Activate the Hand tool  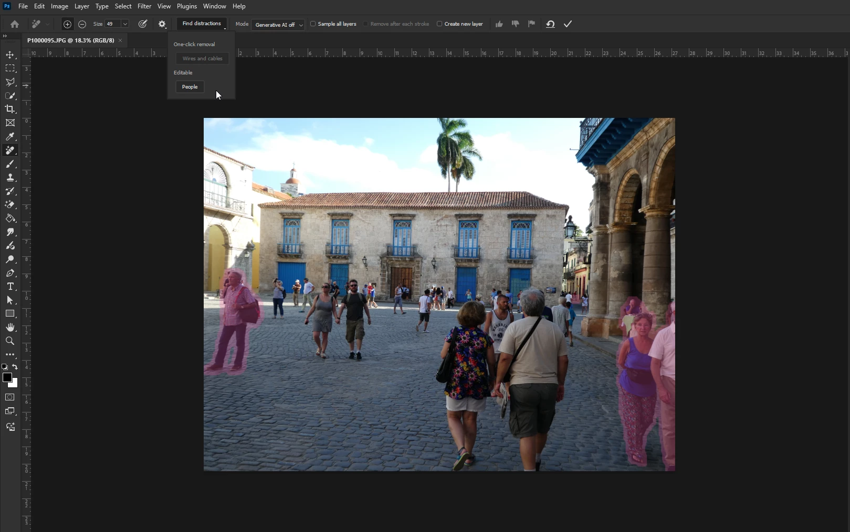click(x=10, y=328)
